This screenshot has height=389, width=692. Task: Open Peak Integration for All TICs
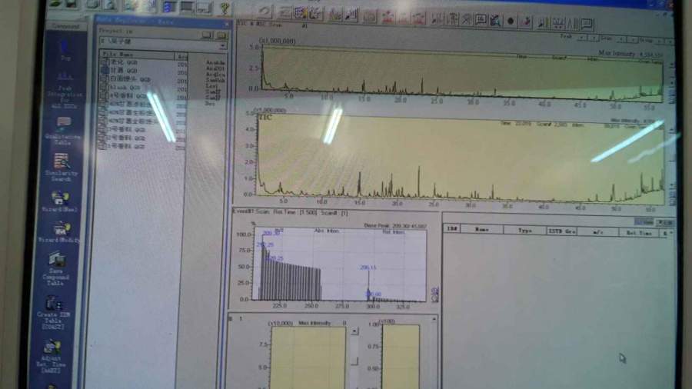pos(65,91)
